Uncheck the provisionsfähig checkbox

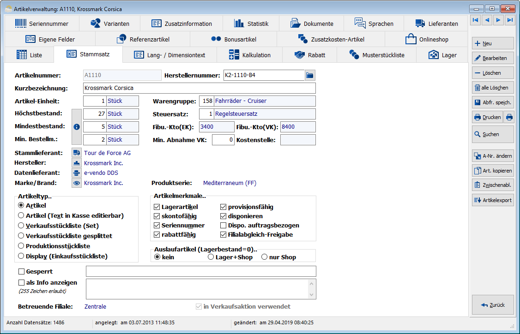coord(223,207)
